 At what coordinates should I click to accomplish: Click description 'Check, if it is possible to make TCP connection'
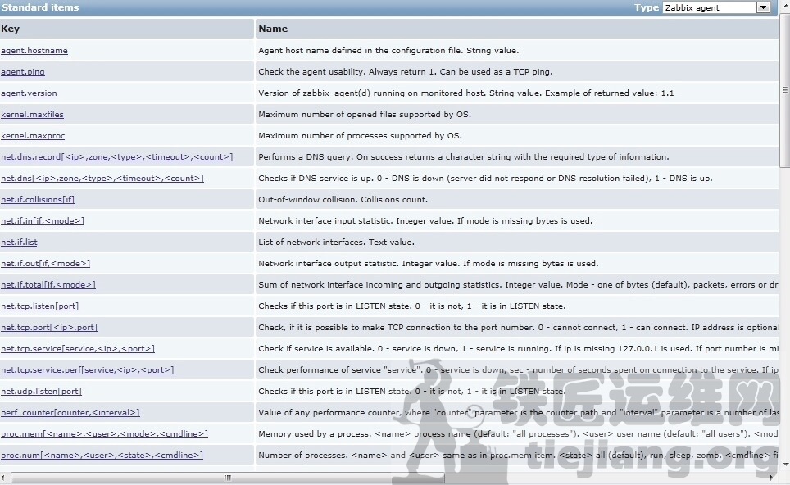(518, 328)
